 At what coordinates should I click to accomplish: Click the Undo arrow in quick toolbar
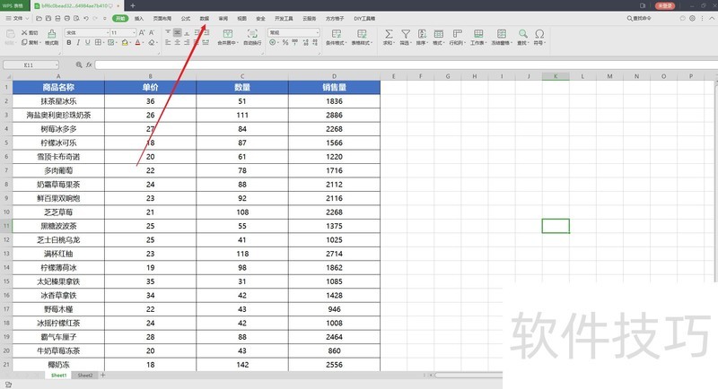(85, 18)
